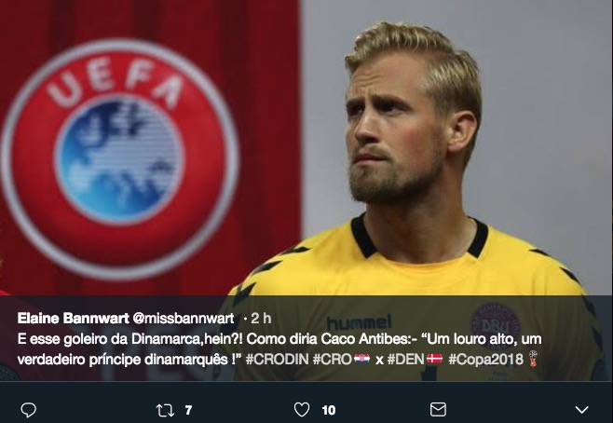Viewport: 613px width, 423px height.
Task: Like the tweet with the heart icon
Action: click(x=302, y=410)
